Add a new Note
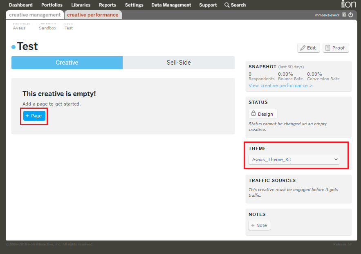This screenshot has width=361, height=254. tap(260, 225)
